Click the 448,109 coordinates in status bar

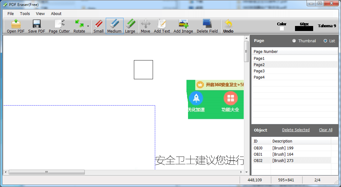pyautogui.click(x=255, y=180)
